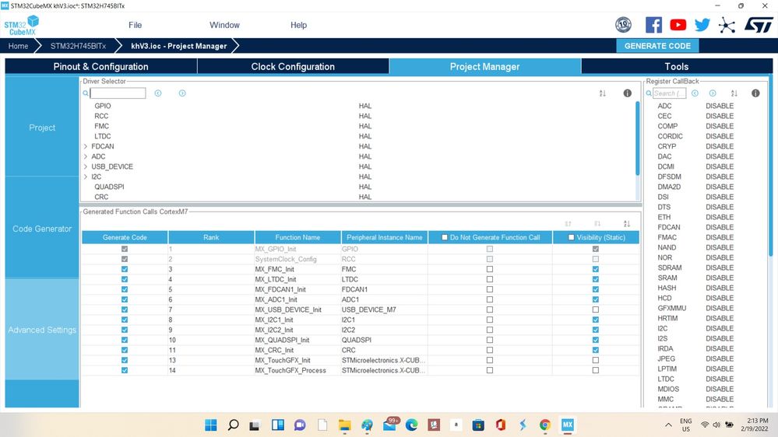The height and width of the screenshot is (437, 778).
Task: Expand the USB_DEVICE driver tree item
Action: (x=86, y=166)
